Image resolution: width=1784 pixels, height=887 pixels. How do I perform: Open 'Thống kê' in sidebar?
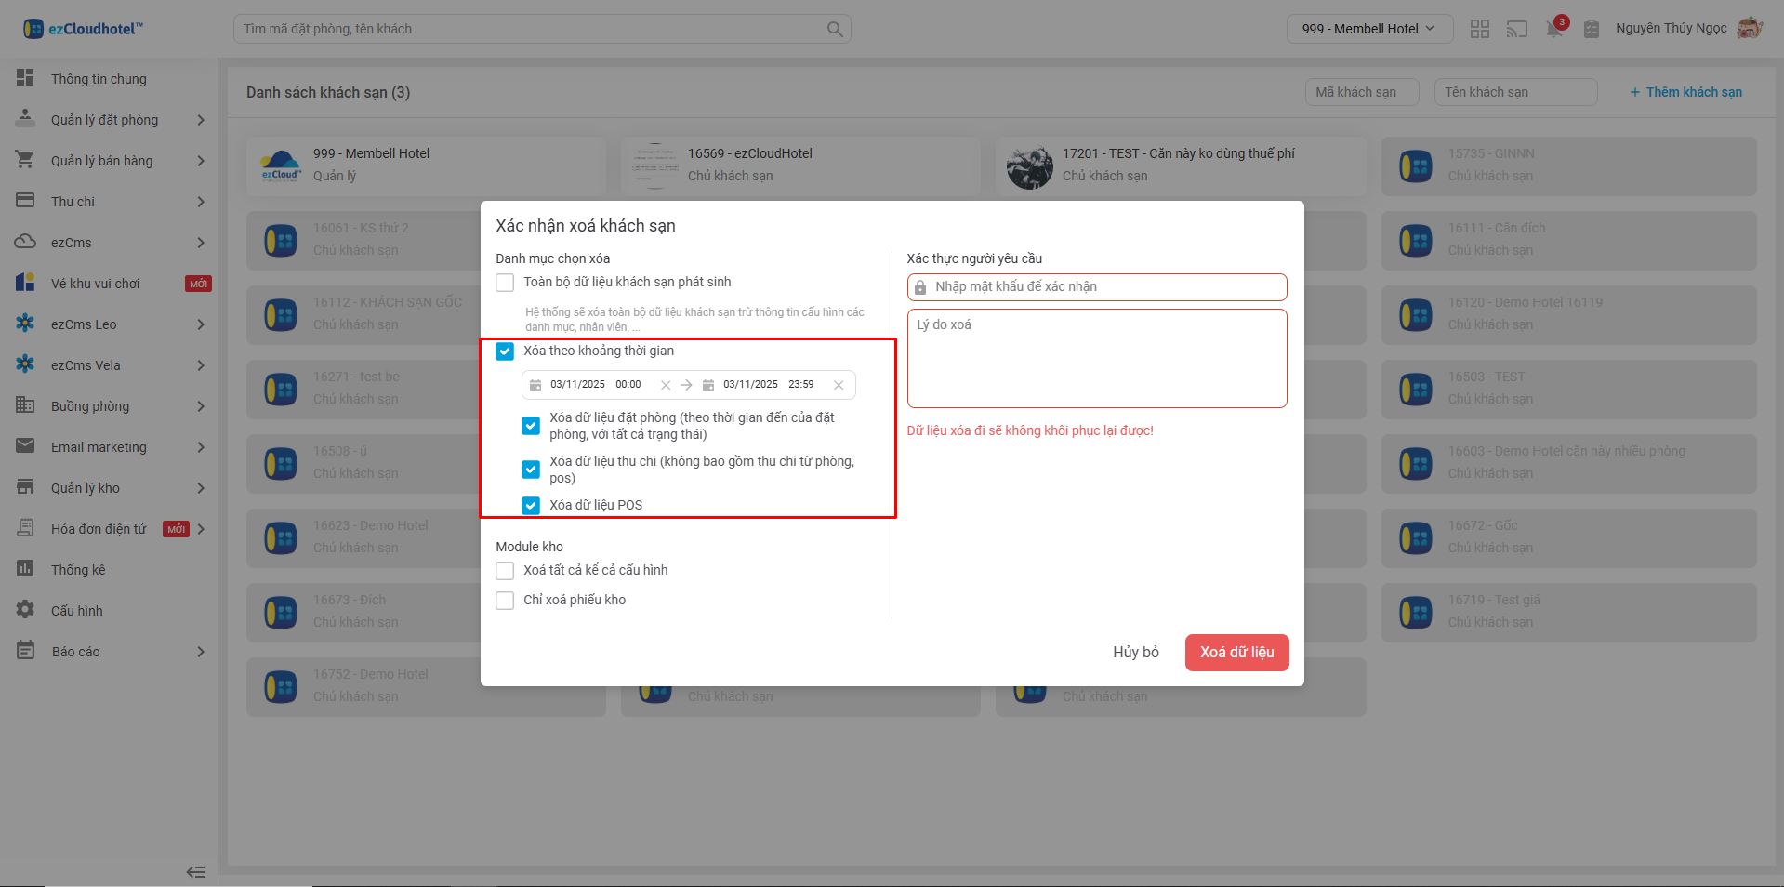78,570
